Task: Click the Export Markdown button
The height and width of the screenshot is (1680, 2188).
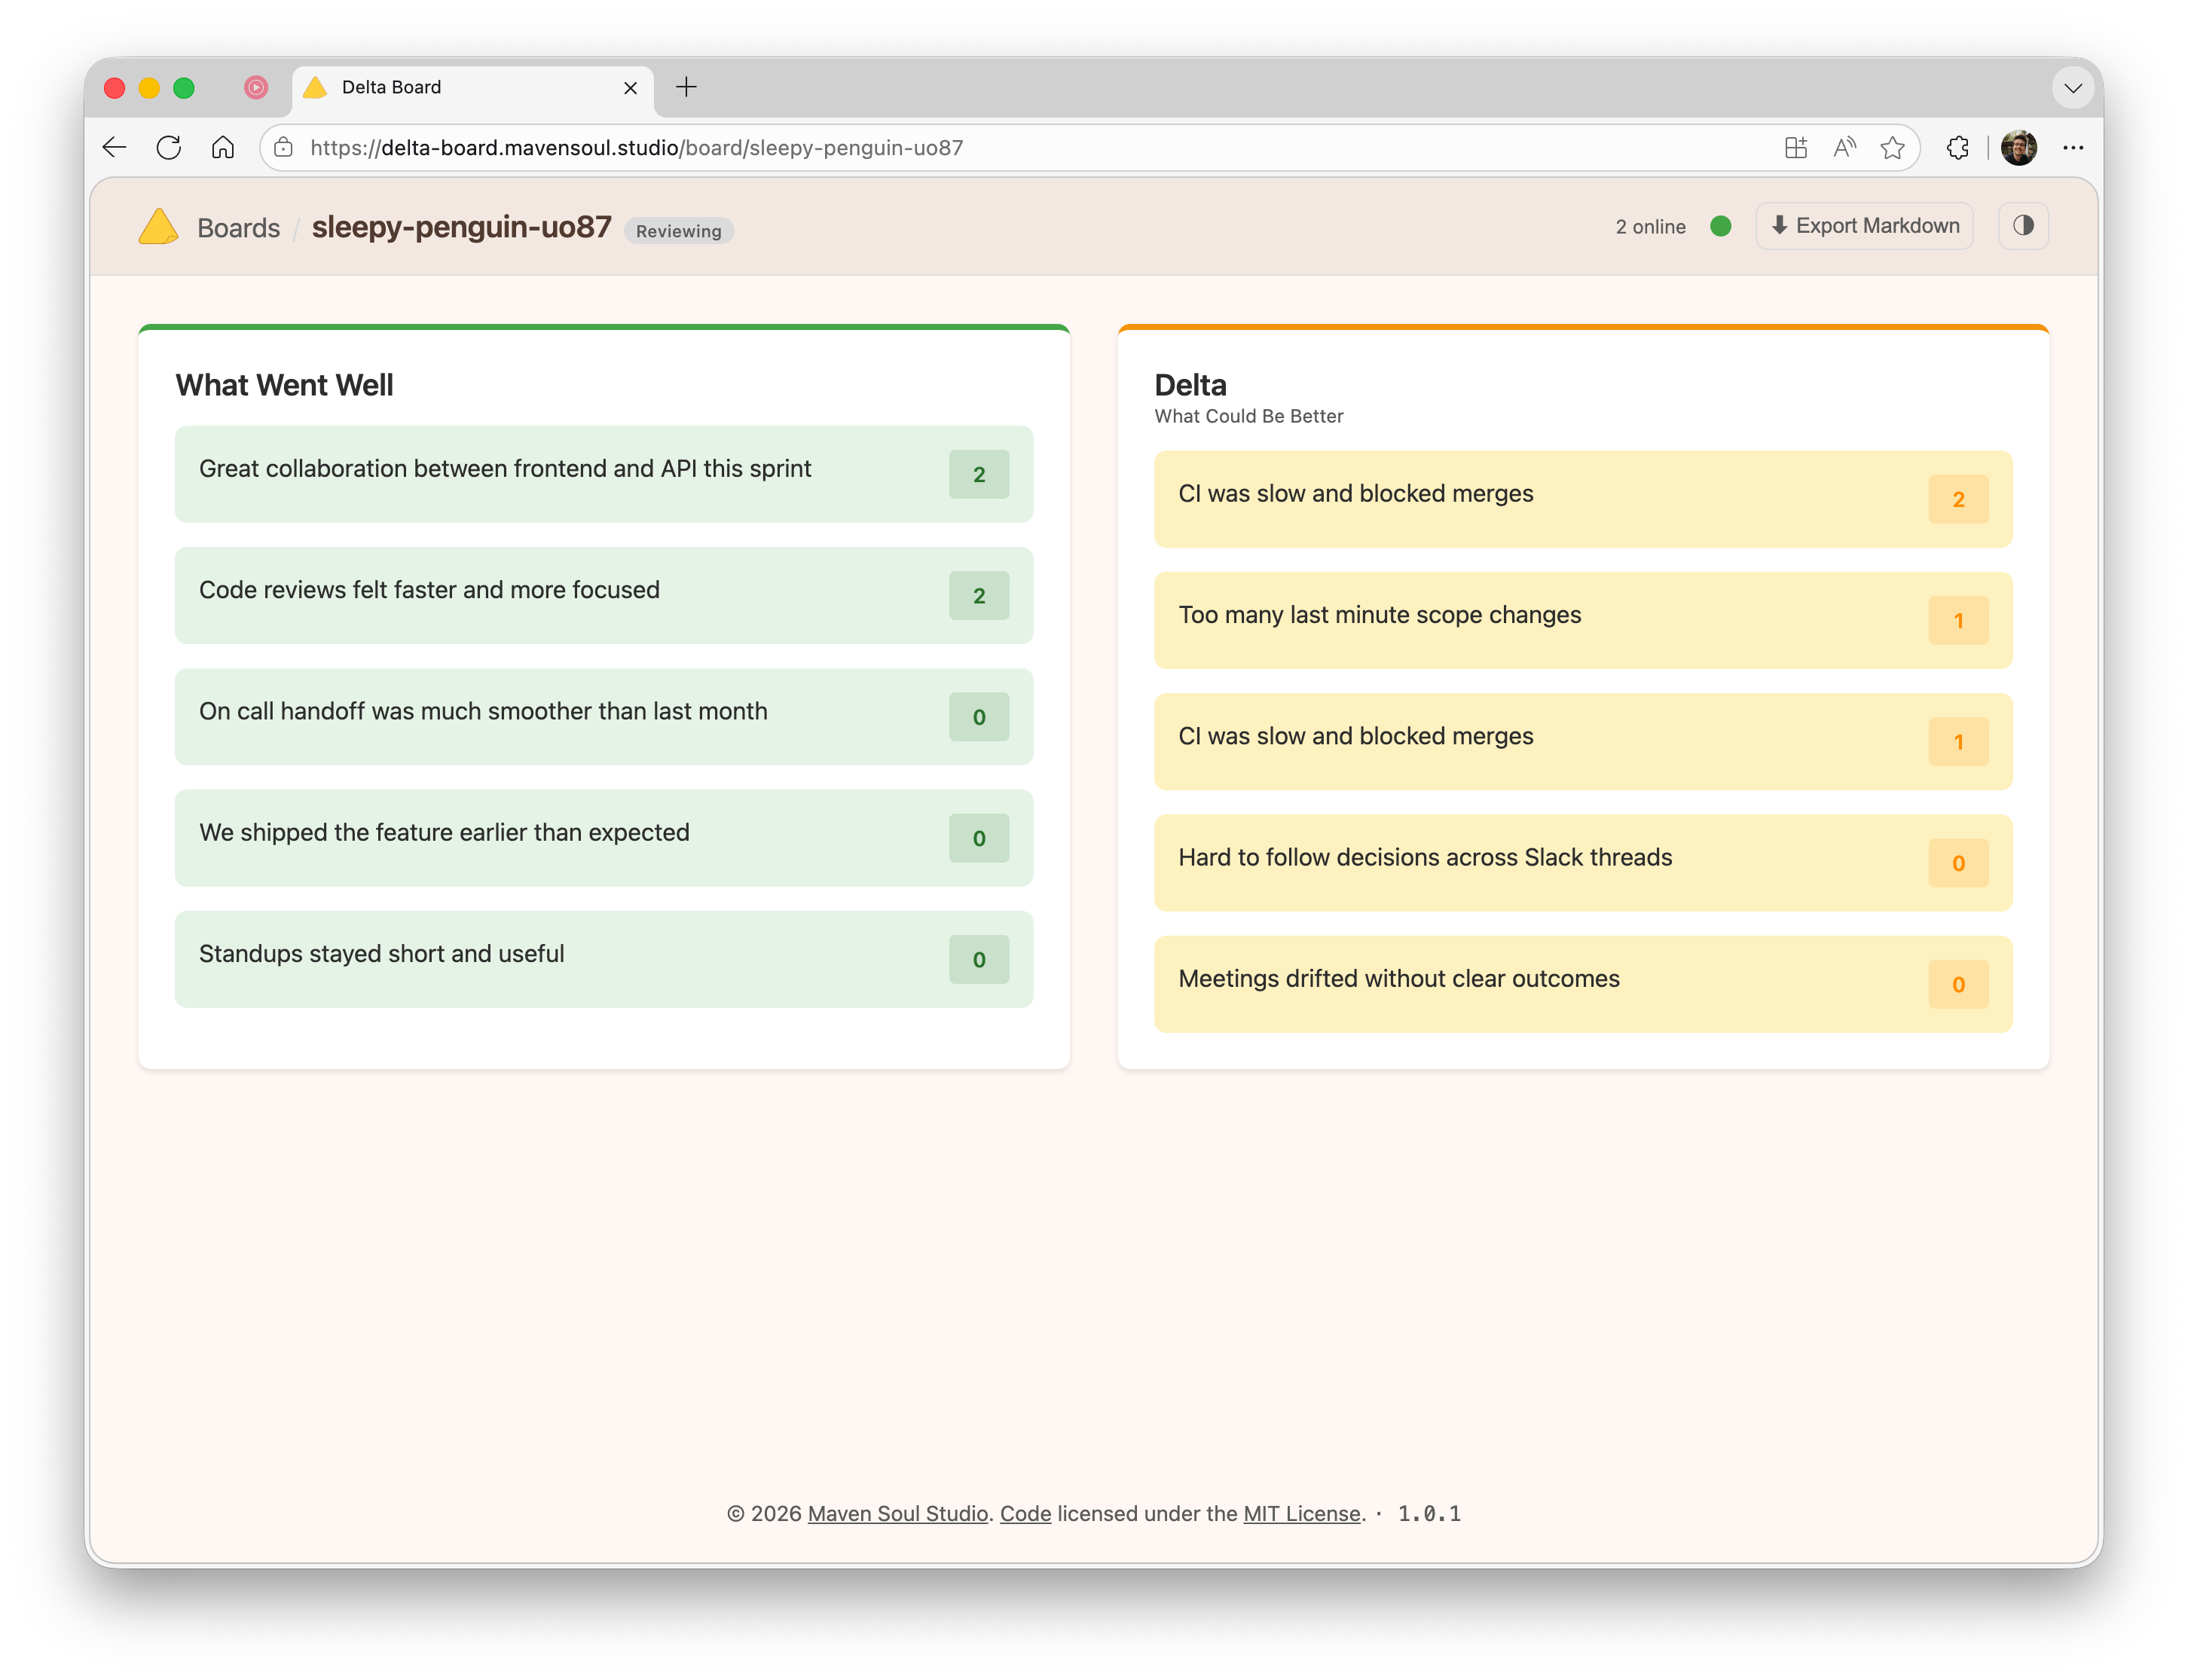Action: click(1864, 226)
